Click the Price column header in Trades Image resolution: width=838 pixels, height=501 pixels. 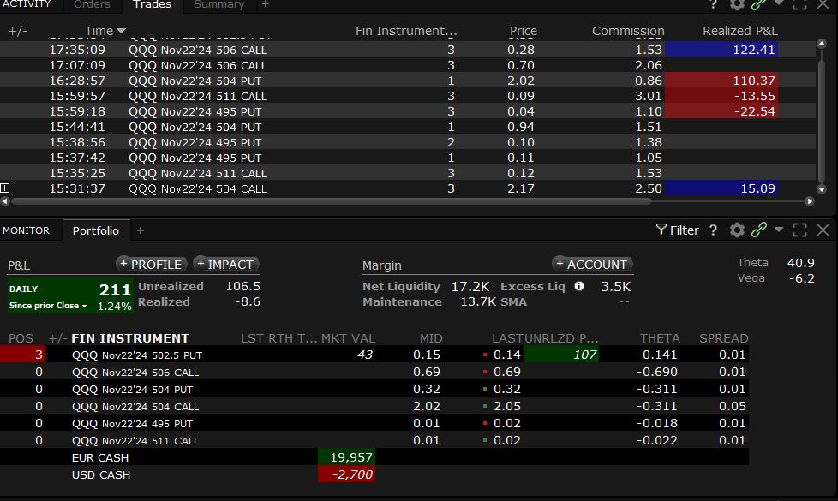pos(523,31)
